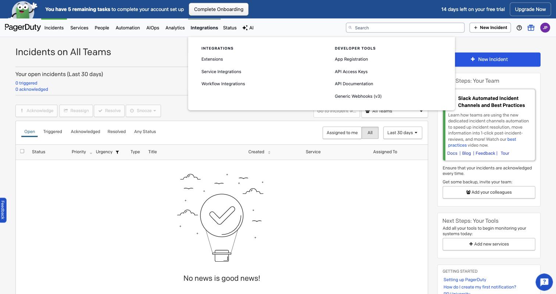Open API Access Keys

(351, 72)
